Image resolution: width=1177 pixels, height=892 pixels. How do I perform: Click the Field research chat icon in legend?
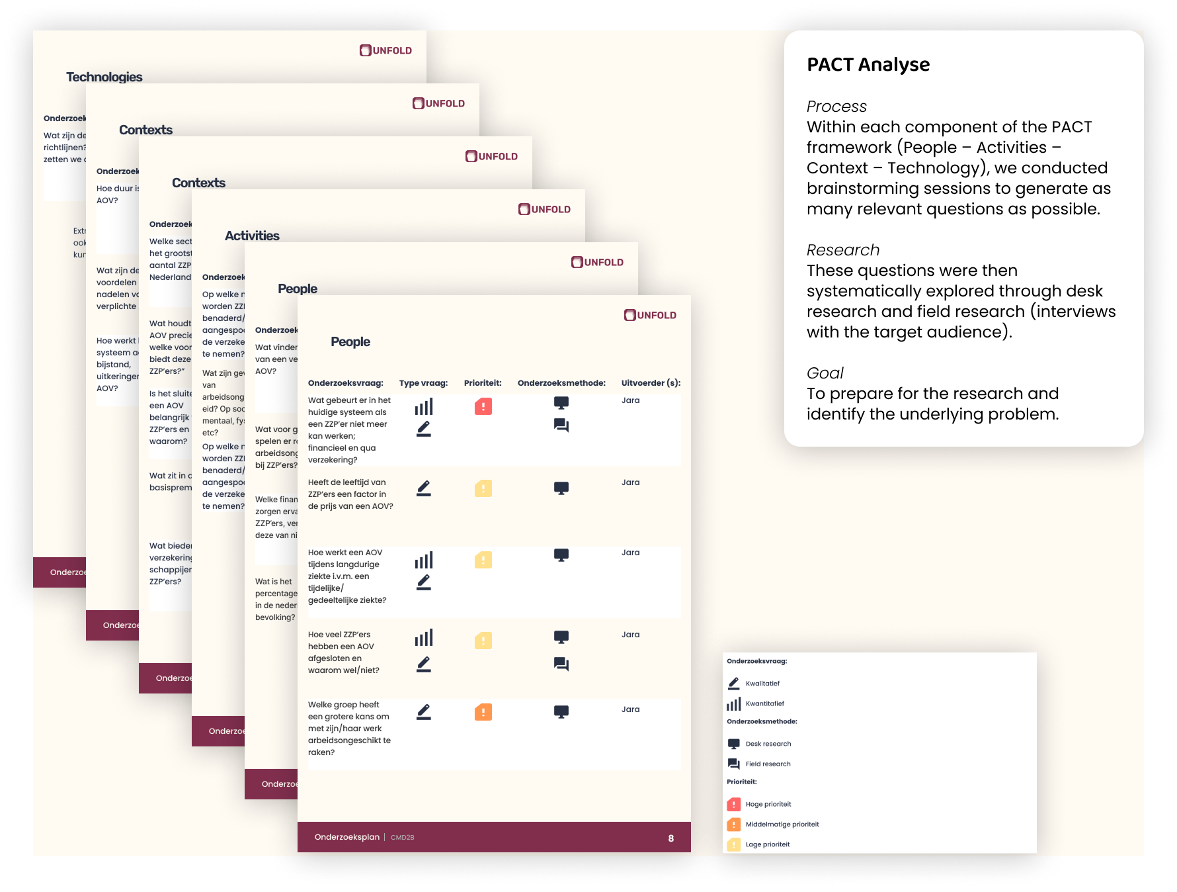(734, 764)
